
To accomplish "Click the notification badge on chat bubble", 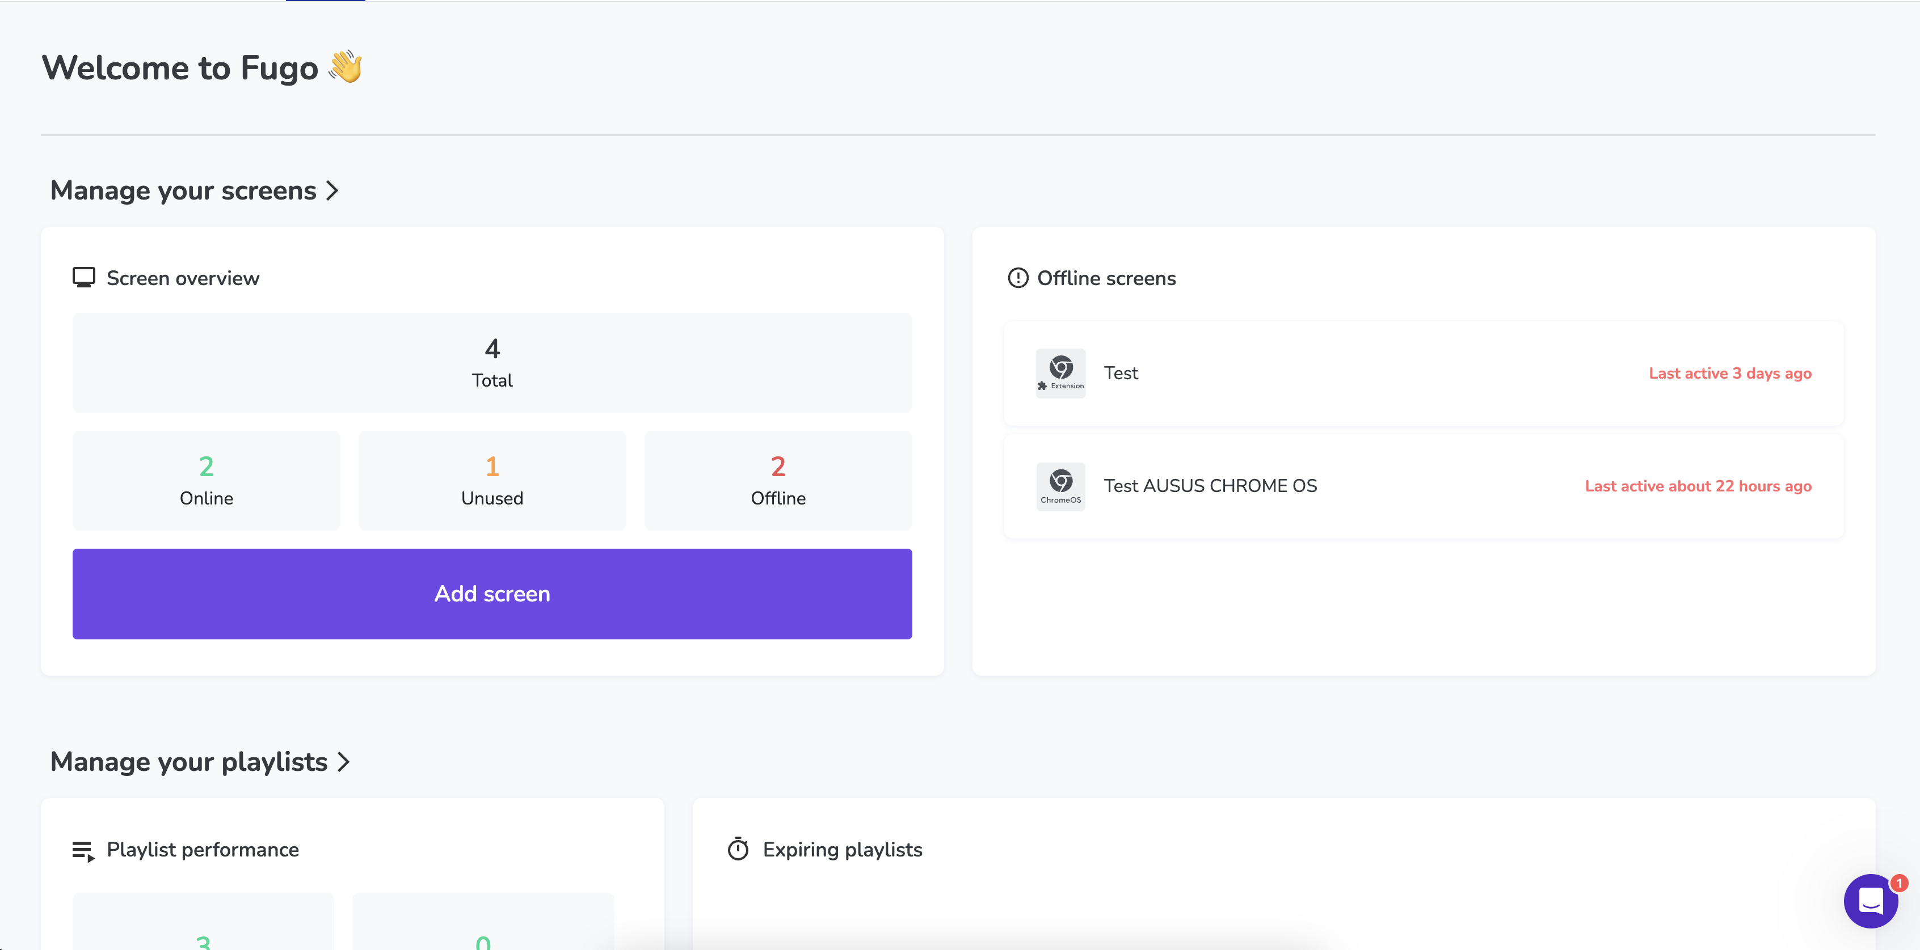I will coord(1899,883).
